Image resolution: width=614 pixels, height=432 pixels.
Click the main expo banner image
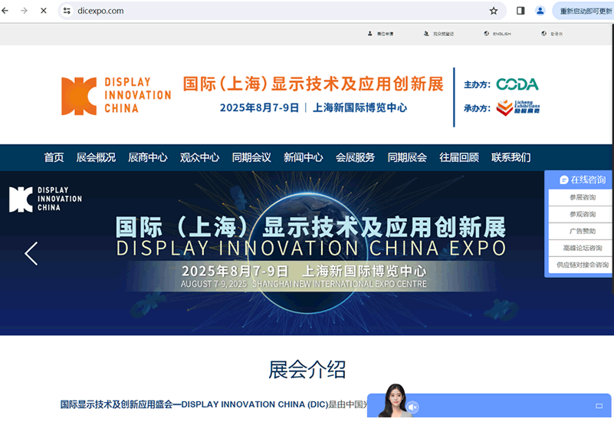point(307,253)
